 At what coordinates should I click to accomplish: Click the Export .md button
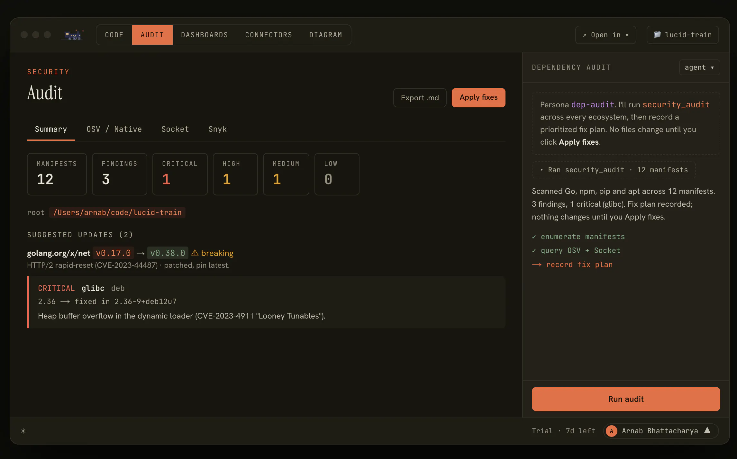[x=420, y=98]
